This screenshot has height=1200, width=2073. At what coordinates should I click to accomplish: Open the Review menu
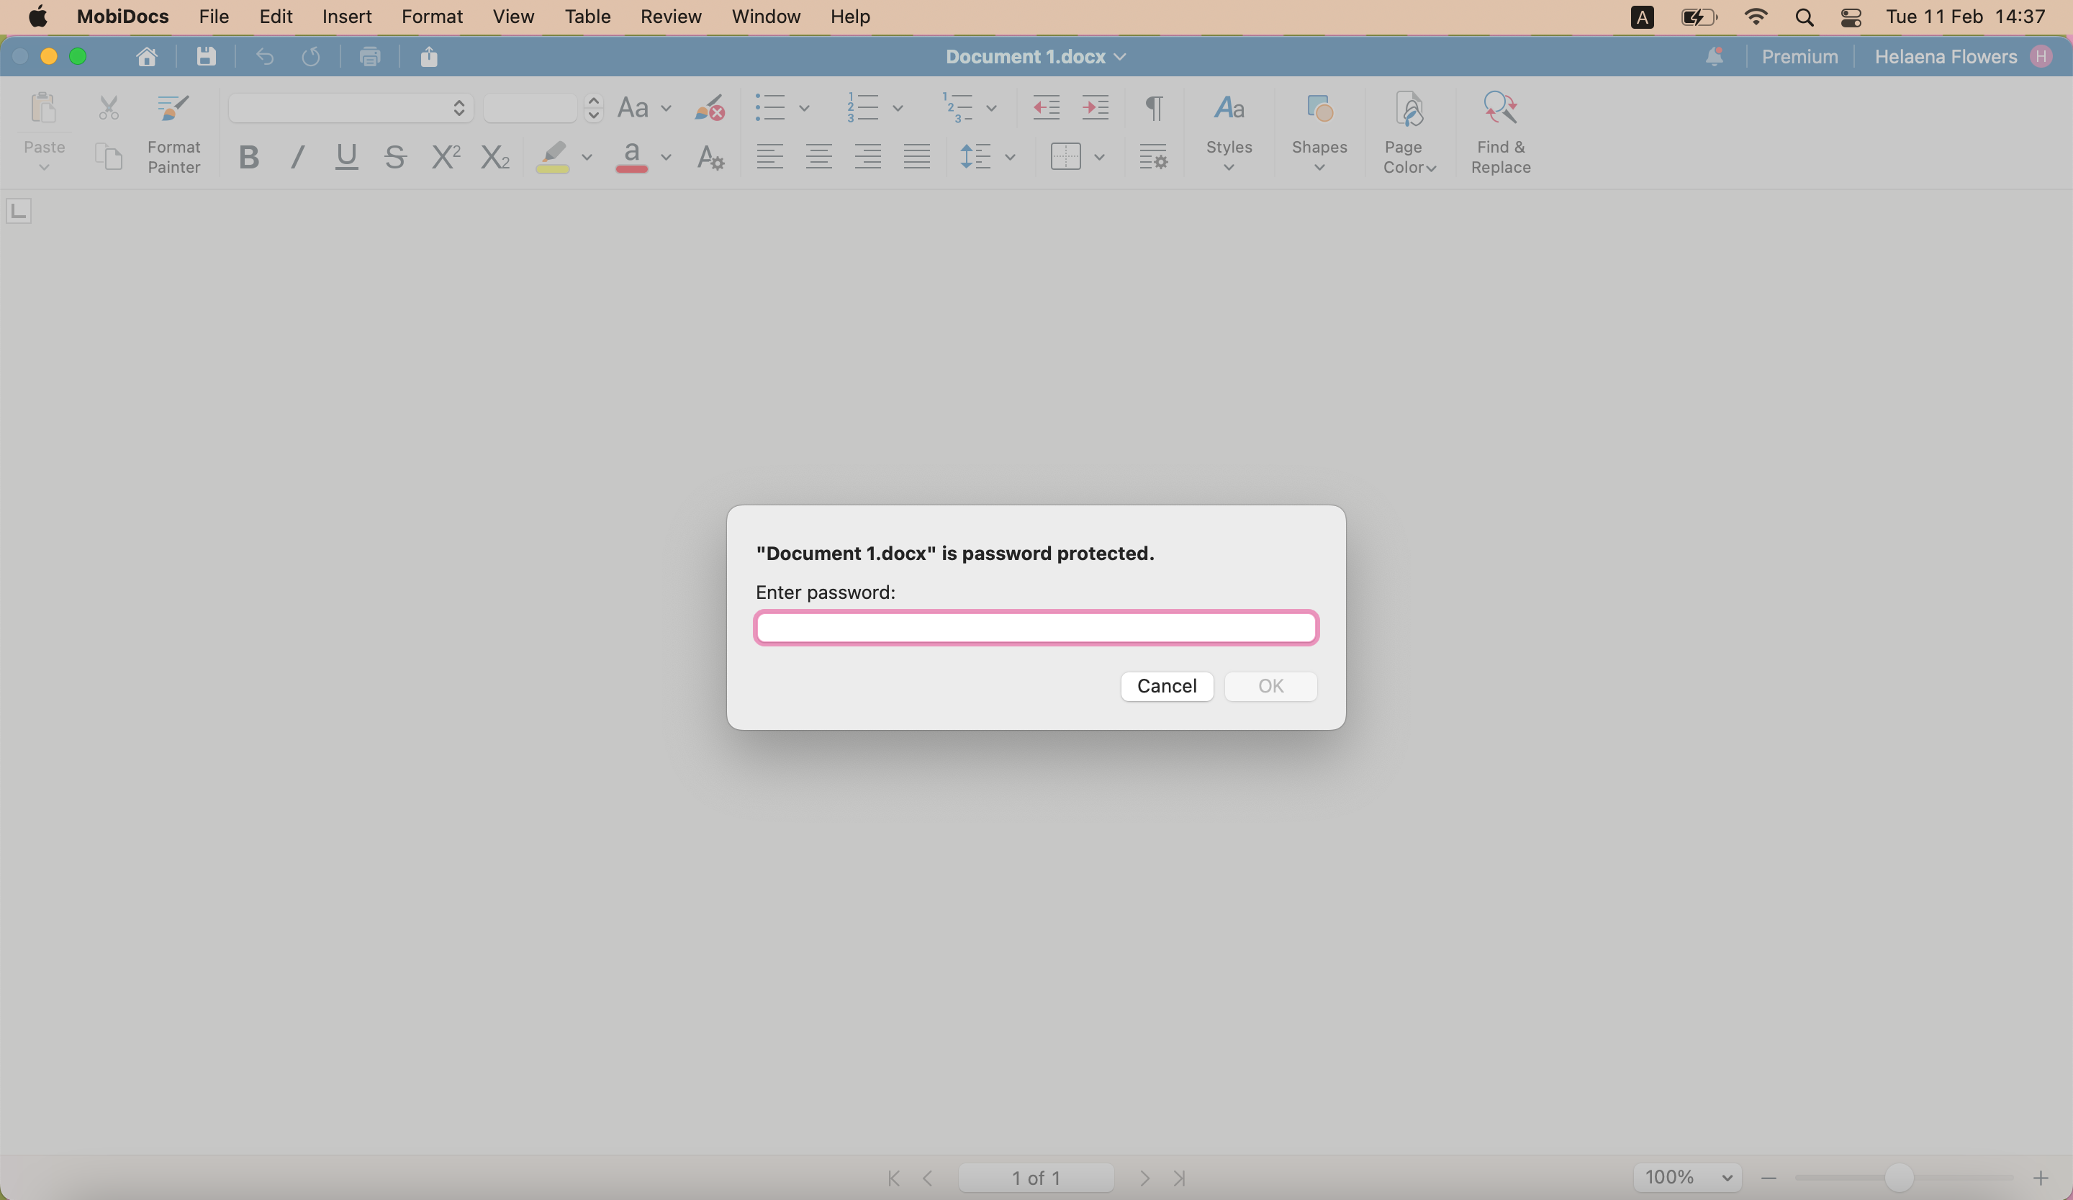(670, 17)
